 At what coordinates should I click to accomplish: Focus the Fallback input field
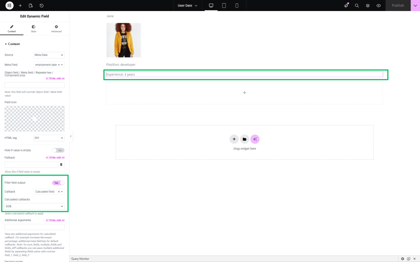tap(31, 165)
